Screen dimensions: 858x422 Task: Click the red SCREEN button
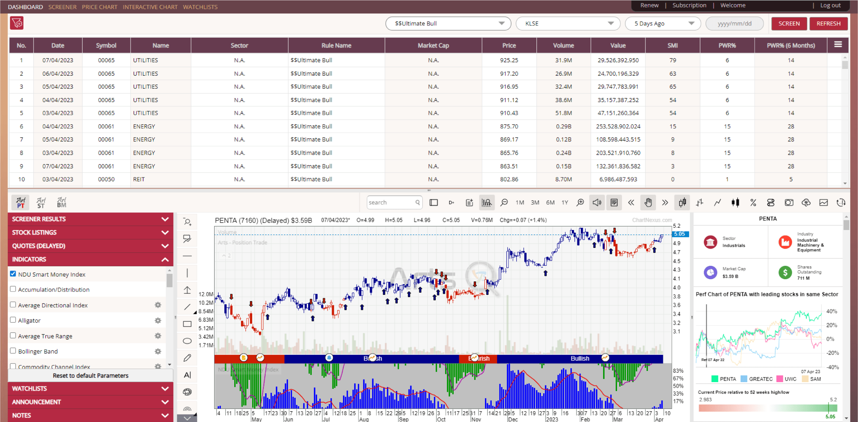(x=789, y=23)
